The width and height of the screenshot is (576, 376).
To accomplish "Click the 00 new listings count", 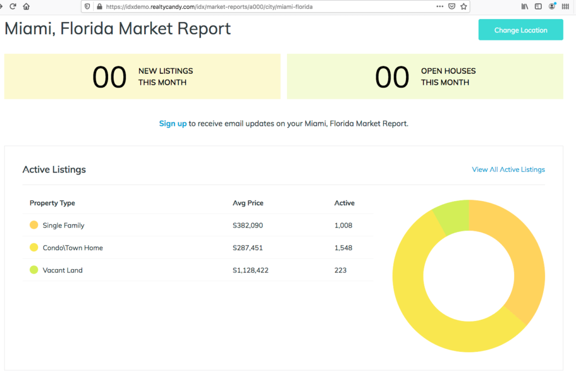I will [110, 77].
